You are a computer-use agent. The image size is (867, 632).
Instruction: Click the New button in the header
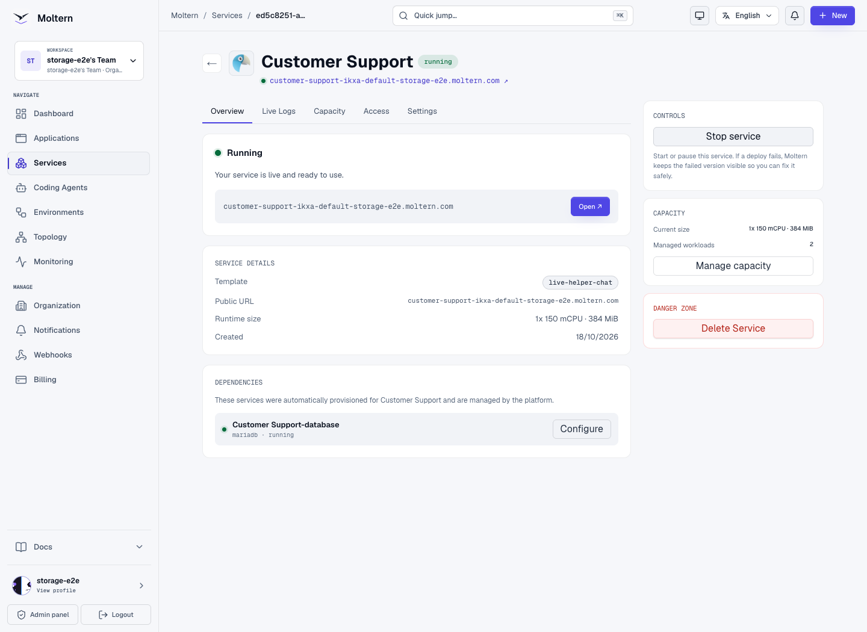833,16
